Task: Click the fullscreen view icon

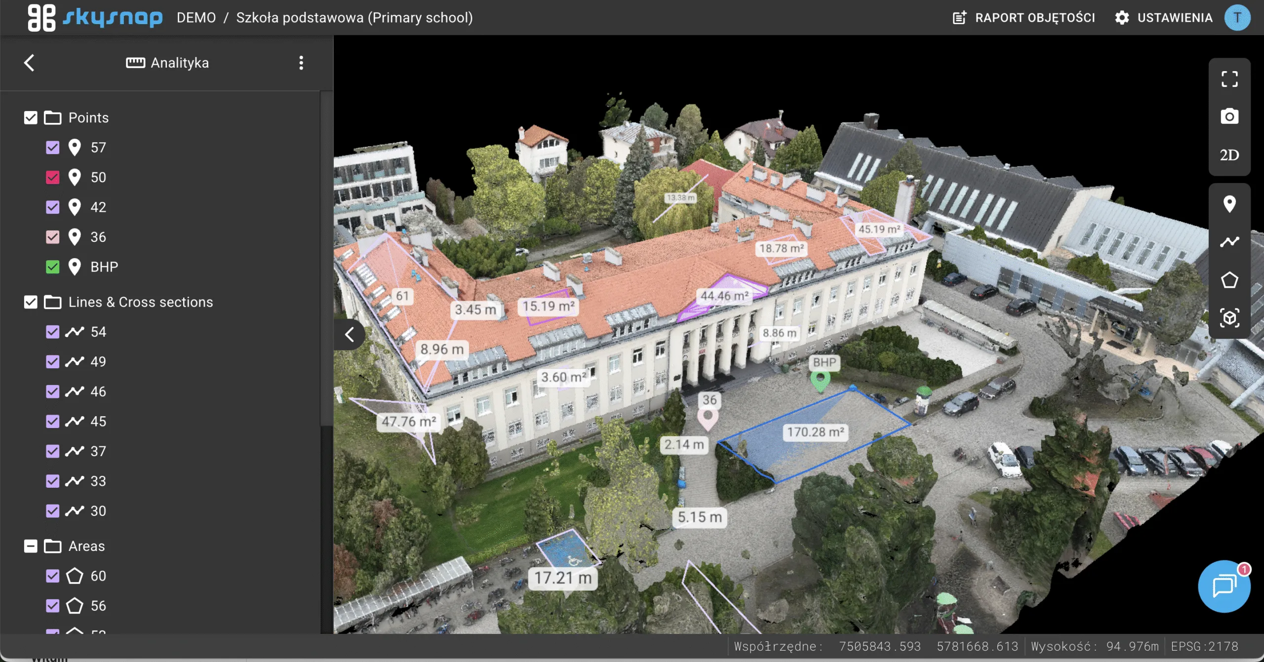Action: tap(1229, 79)
